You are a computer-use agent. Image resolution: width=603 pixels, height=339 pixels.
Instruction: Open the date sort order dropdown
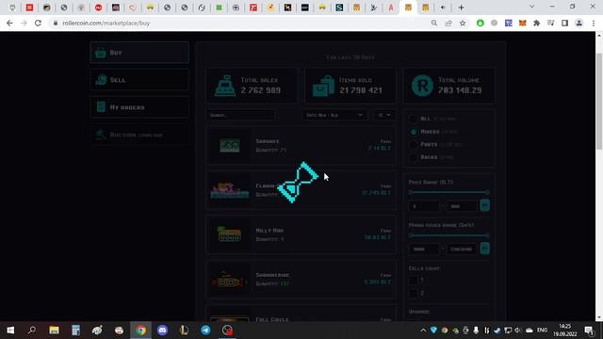click(334, 115)
